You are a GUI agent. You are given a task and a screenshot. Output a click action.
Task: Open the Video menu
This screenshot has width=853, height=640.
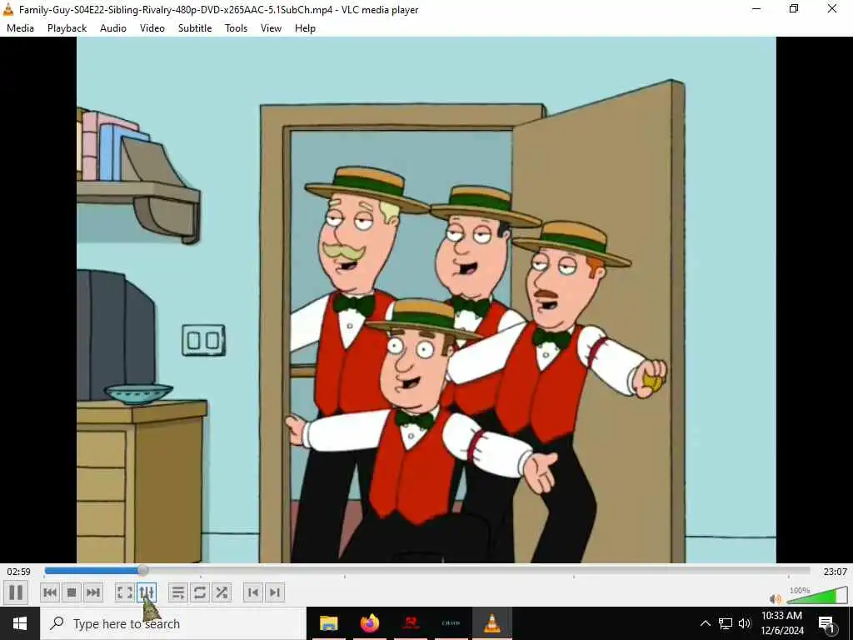pyautogui.click(x=152, y=28)
